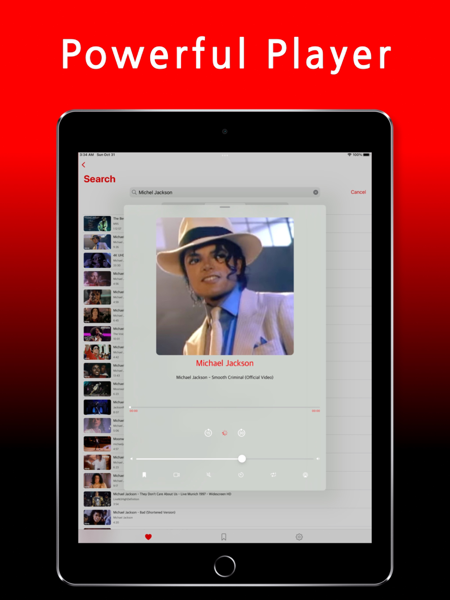This screenshot has height=600, width=450.
Task: Toggle the mute speaker icon in the player
Action: click(209, 475)
